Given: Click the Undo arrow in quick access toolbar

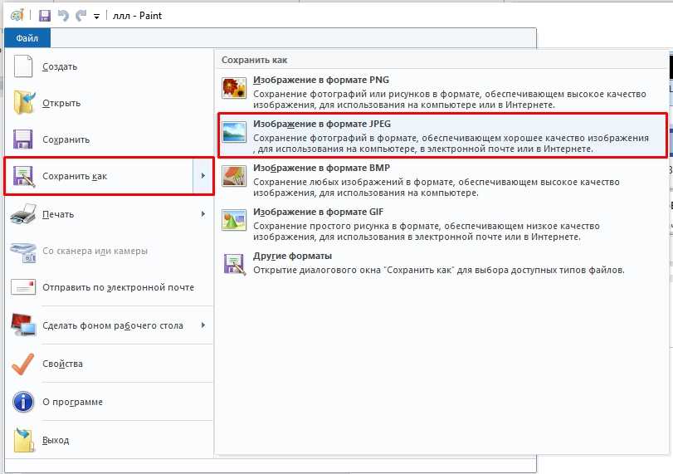Looking at the screenshot, I should point(64,16).
